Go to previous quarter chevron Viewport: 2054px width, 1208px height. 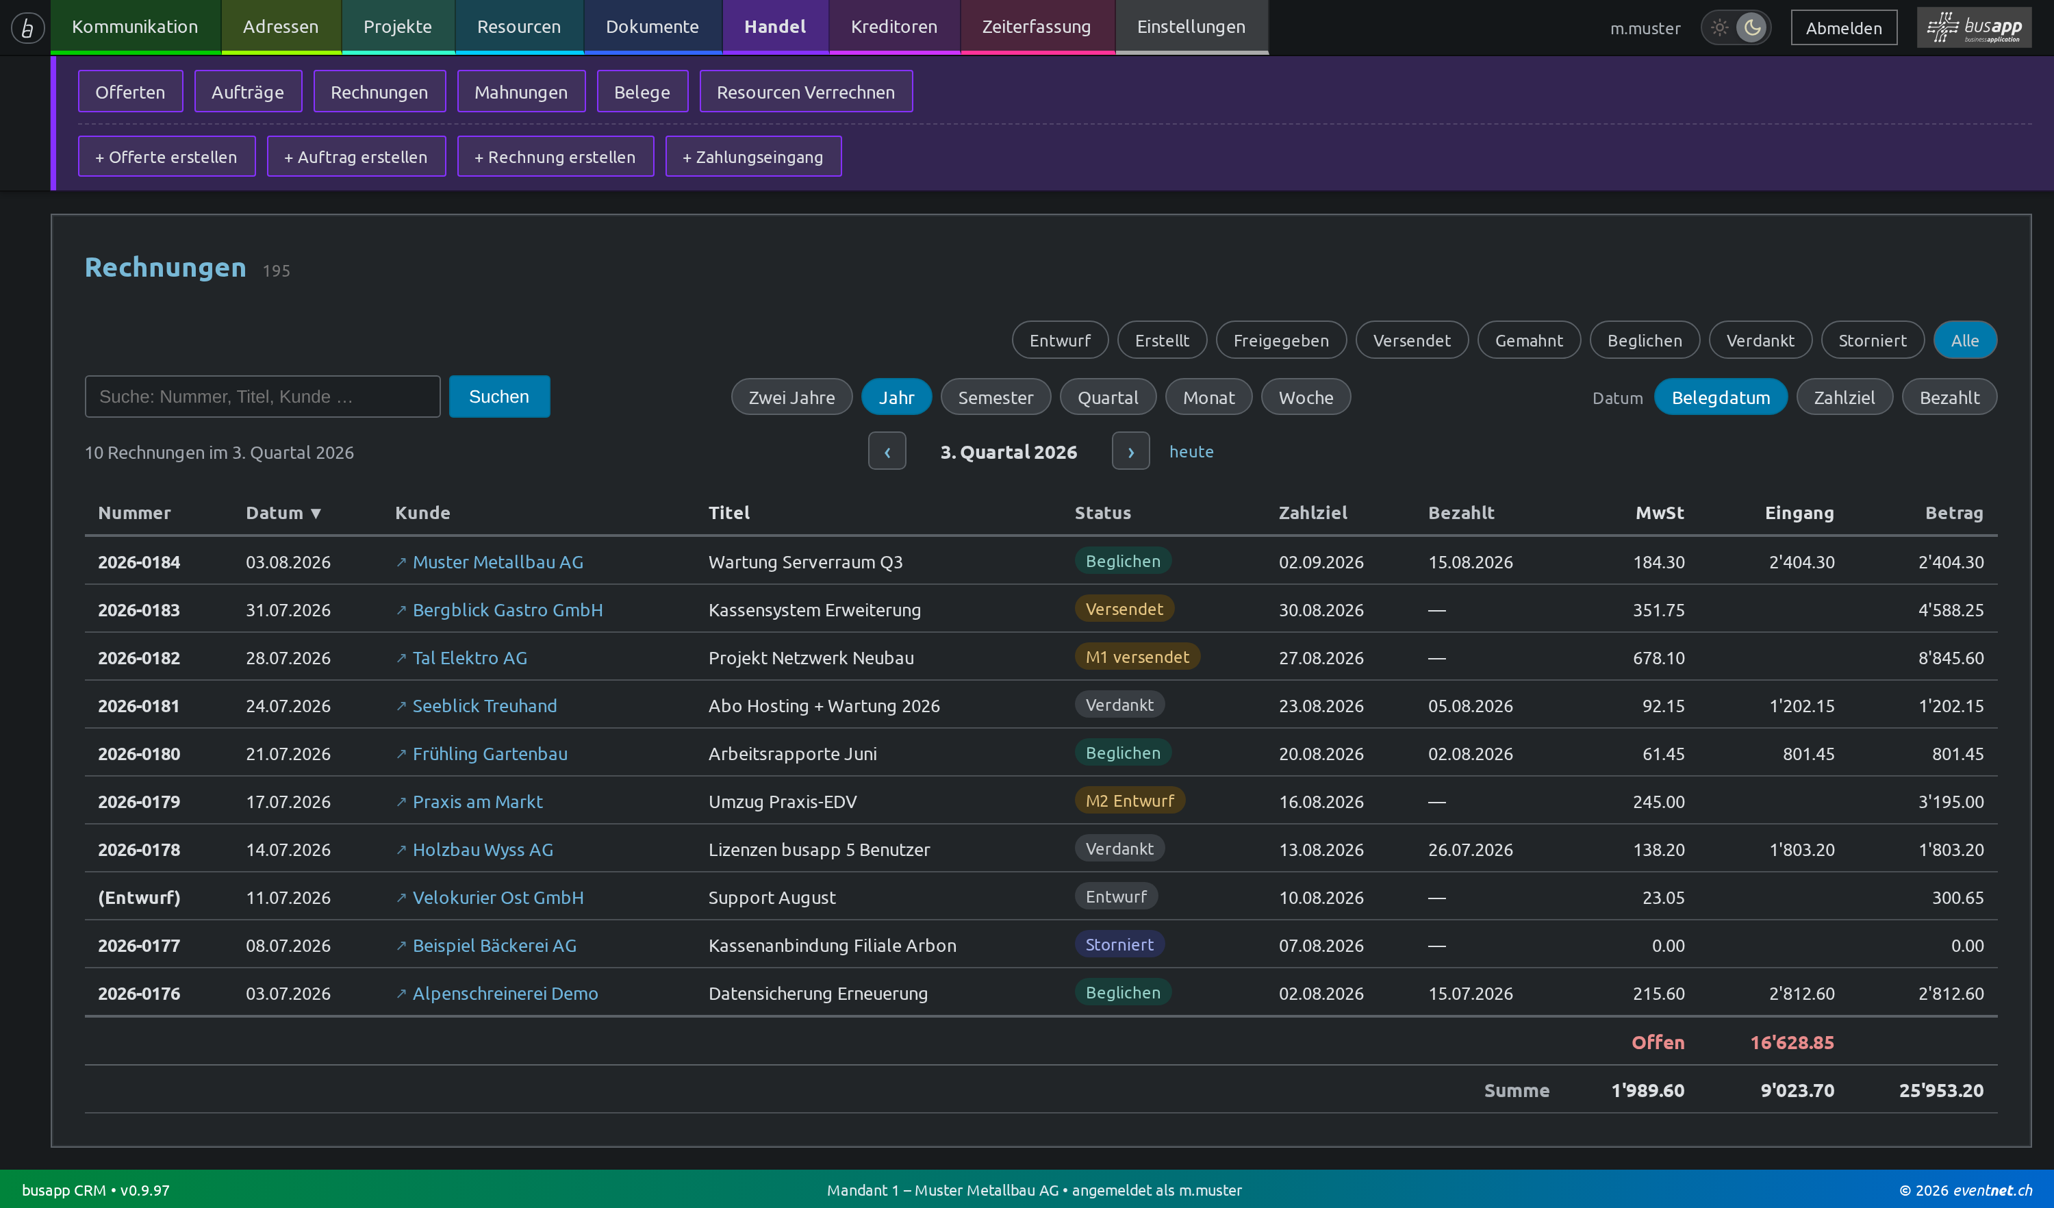[x=887, y=451]
